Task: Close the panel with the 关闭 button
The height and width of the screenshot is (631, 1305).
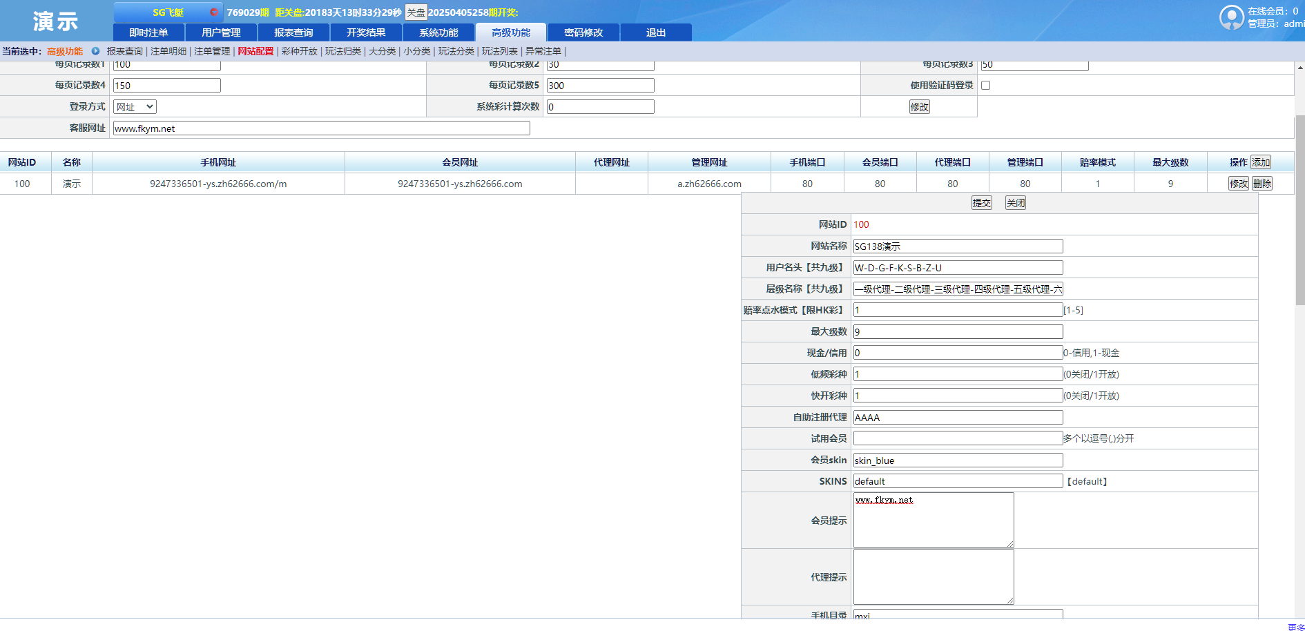Action: [x=1015, y=202]
